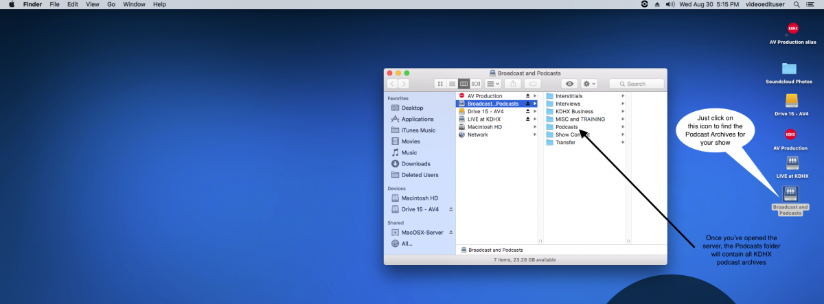Open Spotlight search in menu bar
This screenshot has width=824, height=304.
pos(797,4)
